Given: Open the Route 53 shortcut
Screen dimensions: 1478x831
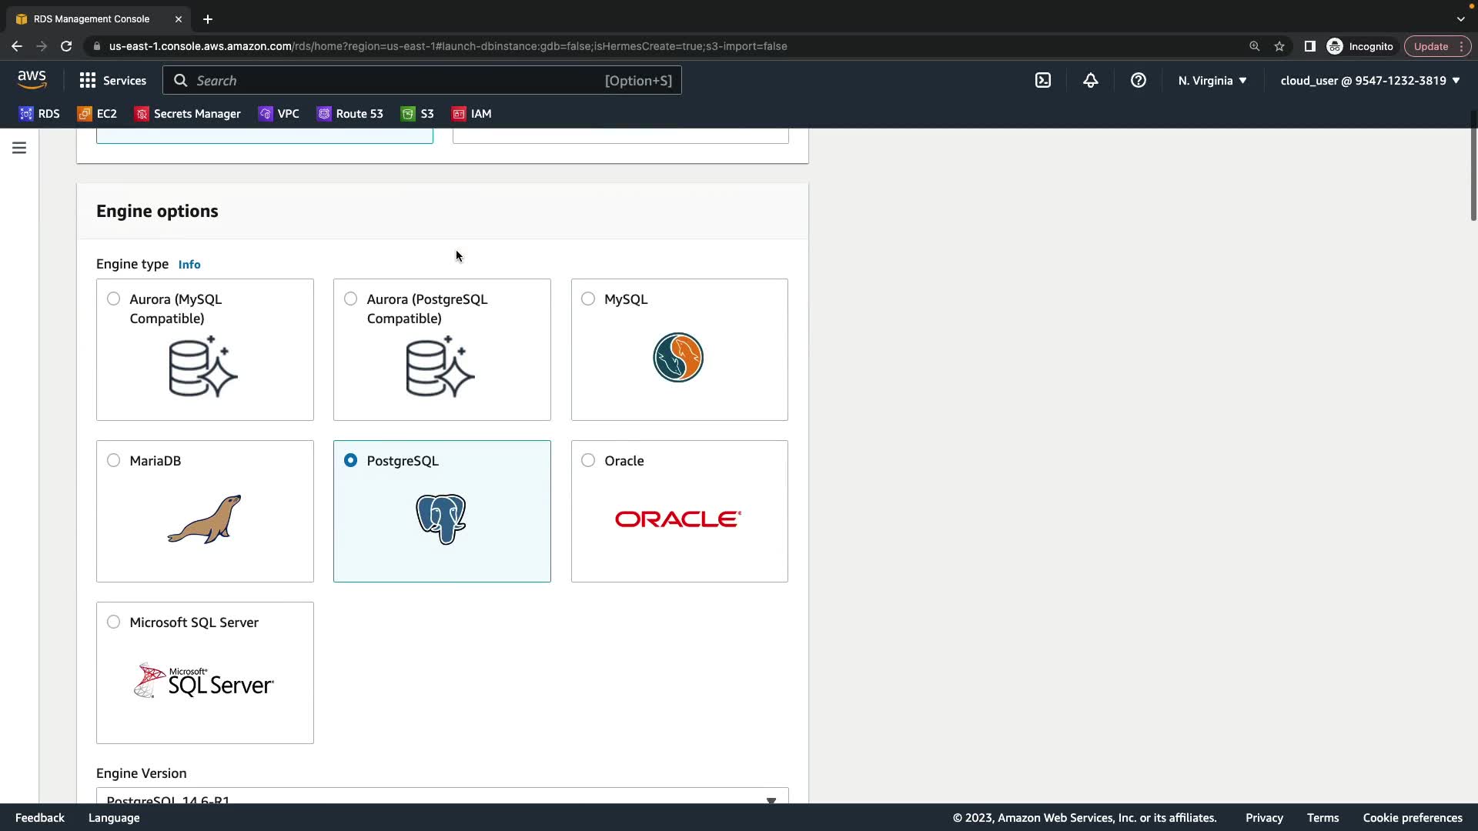Looking at the screenshot, I should pyautogui.click(x=350, y=114).
